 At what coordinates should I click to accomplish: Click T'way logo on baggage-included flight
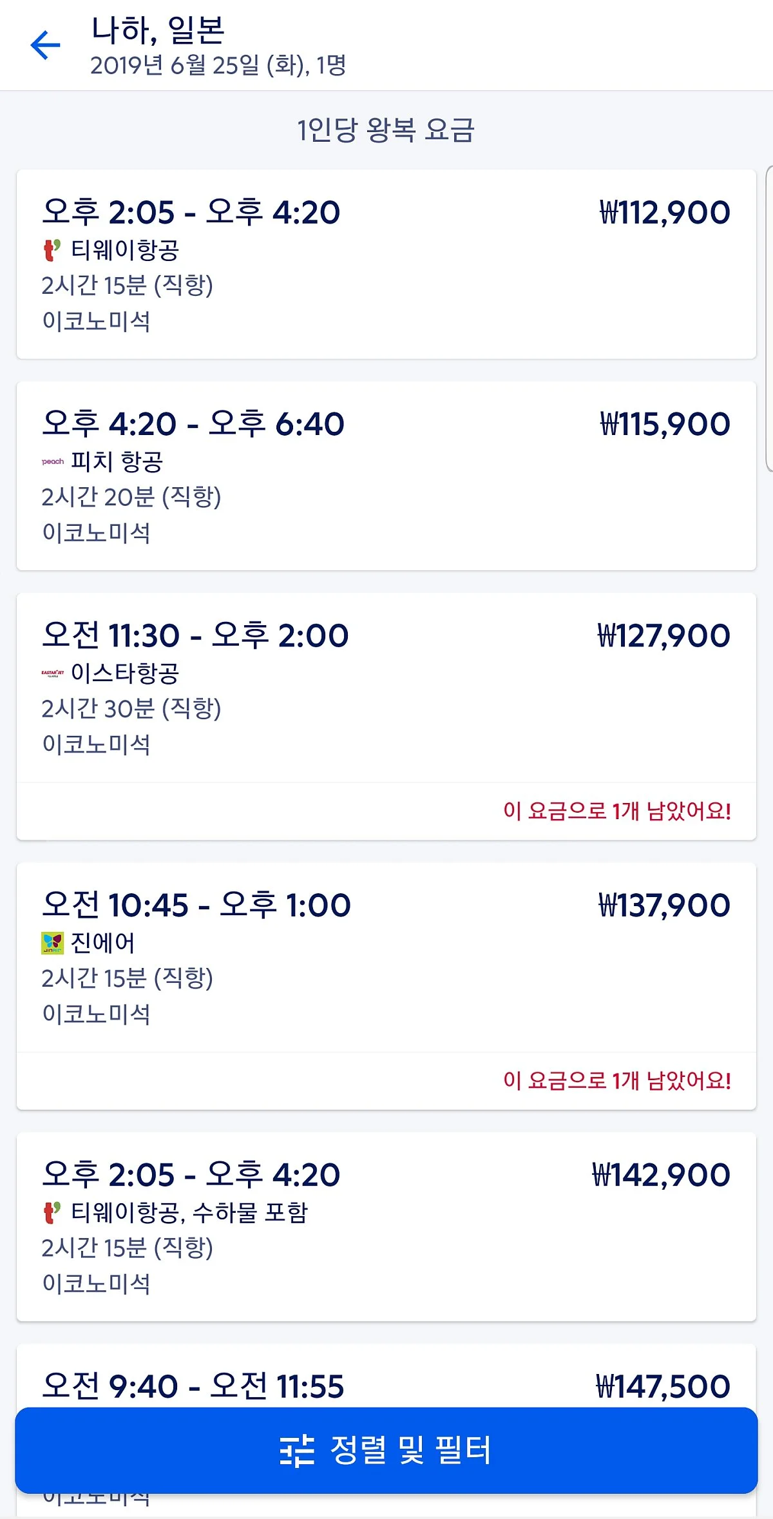[x=52, y=1212]
